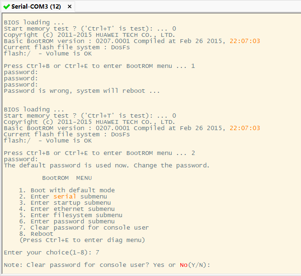301x276 pixels.
Task: Click 'Enter filesystem submenu' menu line
Action: point(70,215)
